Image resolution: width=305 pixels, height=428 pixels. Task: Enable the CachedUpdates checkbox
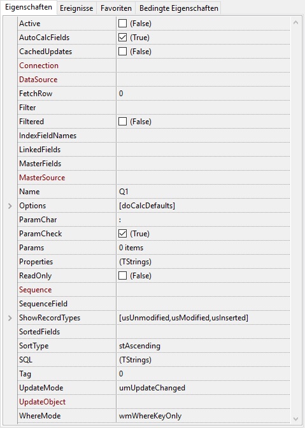tap(122, 52)
